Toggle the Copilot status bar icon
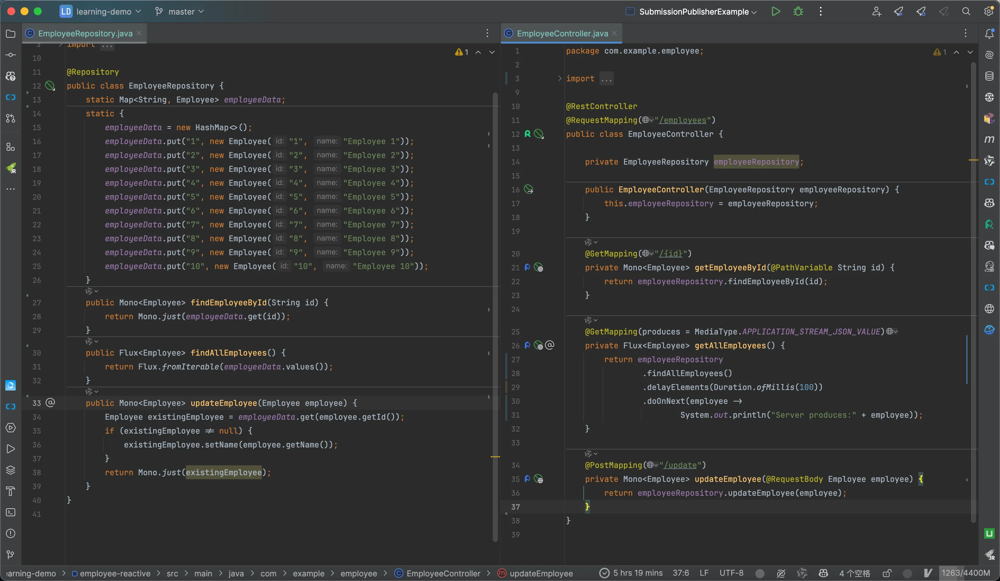The width and height of the screenshot is (1000, 581). click(x=823, y=573)
